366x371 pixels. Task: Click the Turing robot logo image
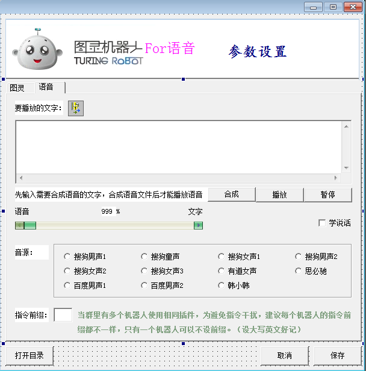click(x=37, y=49)
